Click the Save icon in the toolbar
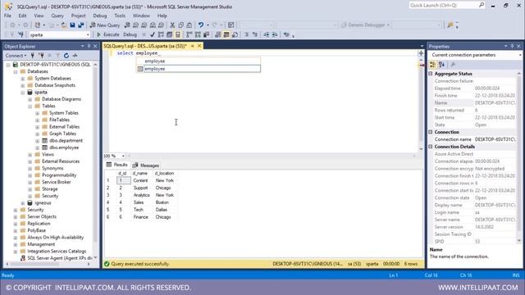This screenshot has width=525, height=295. [x=72, y=25]
